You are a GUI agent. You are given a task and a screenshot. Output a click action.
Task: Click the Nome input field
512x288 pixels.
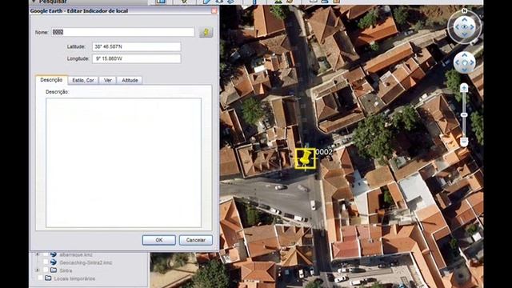(x=122, y=32)
